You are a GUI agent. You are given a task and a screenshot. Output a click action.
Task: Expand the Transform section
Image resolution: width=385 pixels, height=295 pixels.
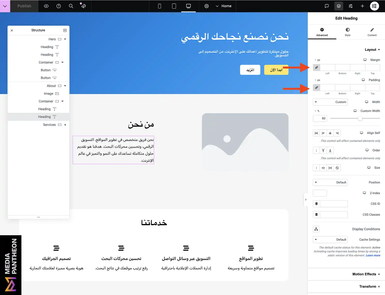(x=346, y=286)
